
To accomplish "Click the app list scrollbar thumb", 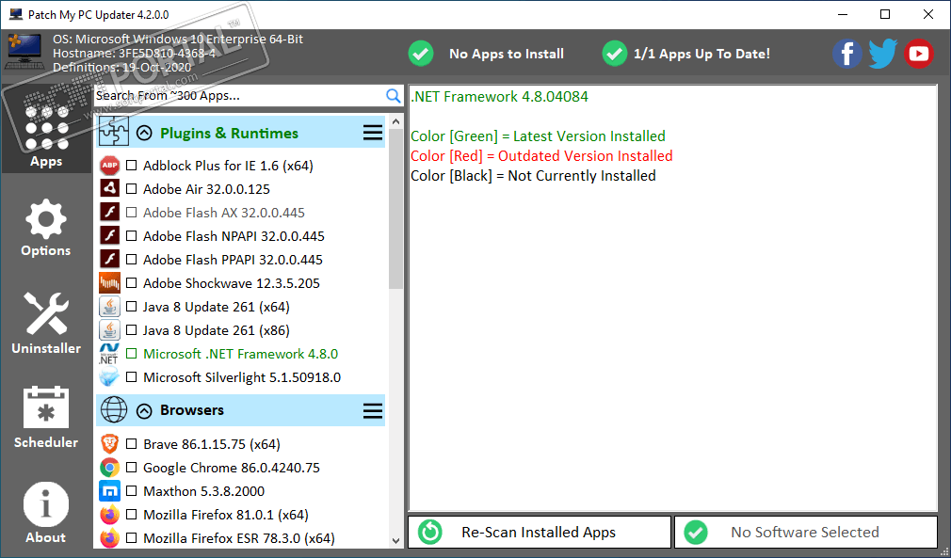I will tap(396, 209).
